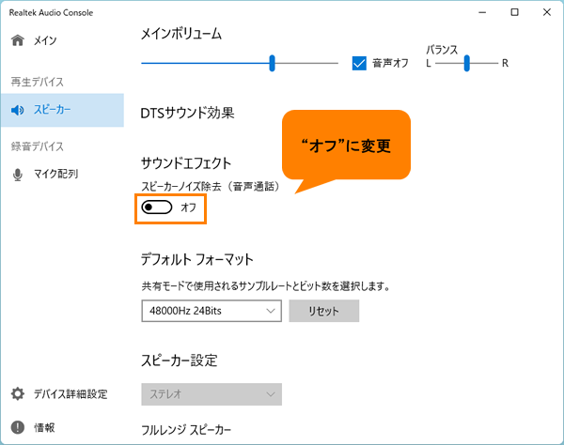Open the メイン page label
Viewport: 564px width, 445px height.
point(45,40)
